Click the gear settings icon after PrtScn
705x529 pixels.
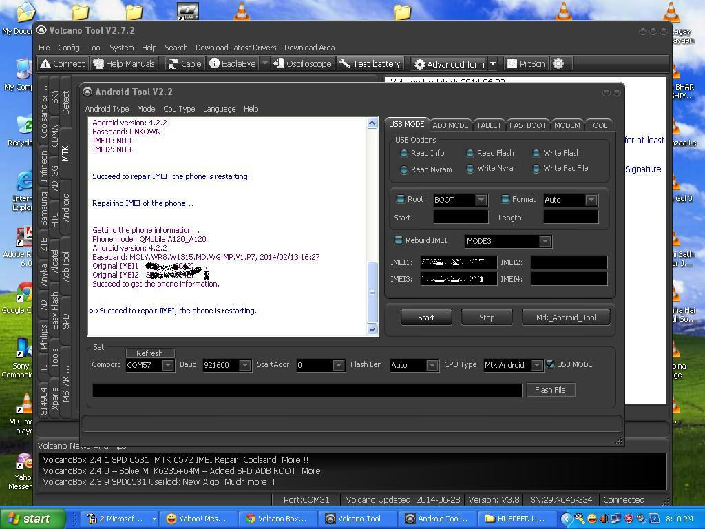[x=558, y=64]
